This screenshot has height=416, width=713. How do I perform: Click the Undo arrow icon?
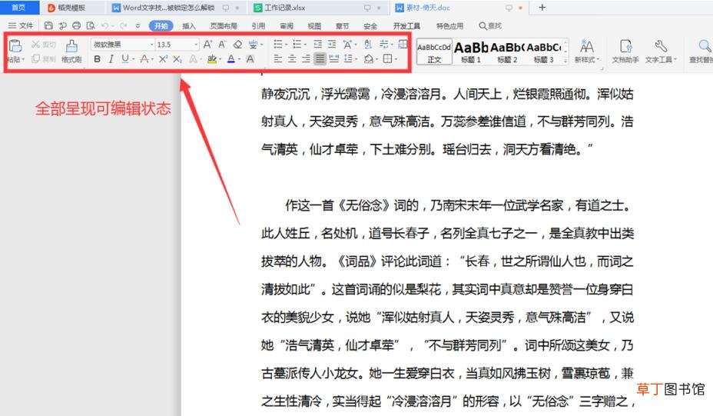tap(105, 25)
